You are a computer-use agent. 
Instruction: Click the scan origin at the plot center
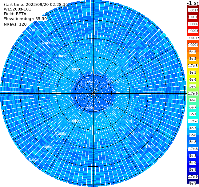point(93,93)
